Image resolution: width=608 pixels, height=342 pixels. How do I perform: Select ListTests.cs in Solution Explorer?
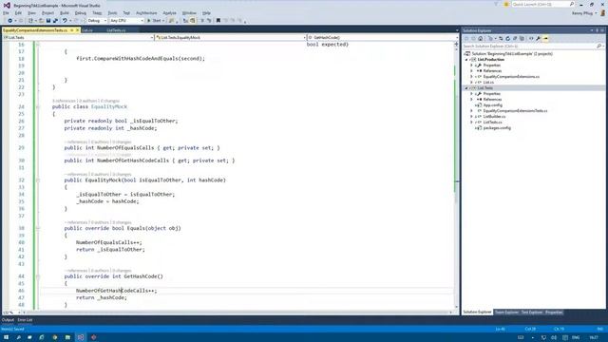tap(492, 123)
